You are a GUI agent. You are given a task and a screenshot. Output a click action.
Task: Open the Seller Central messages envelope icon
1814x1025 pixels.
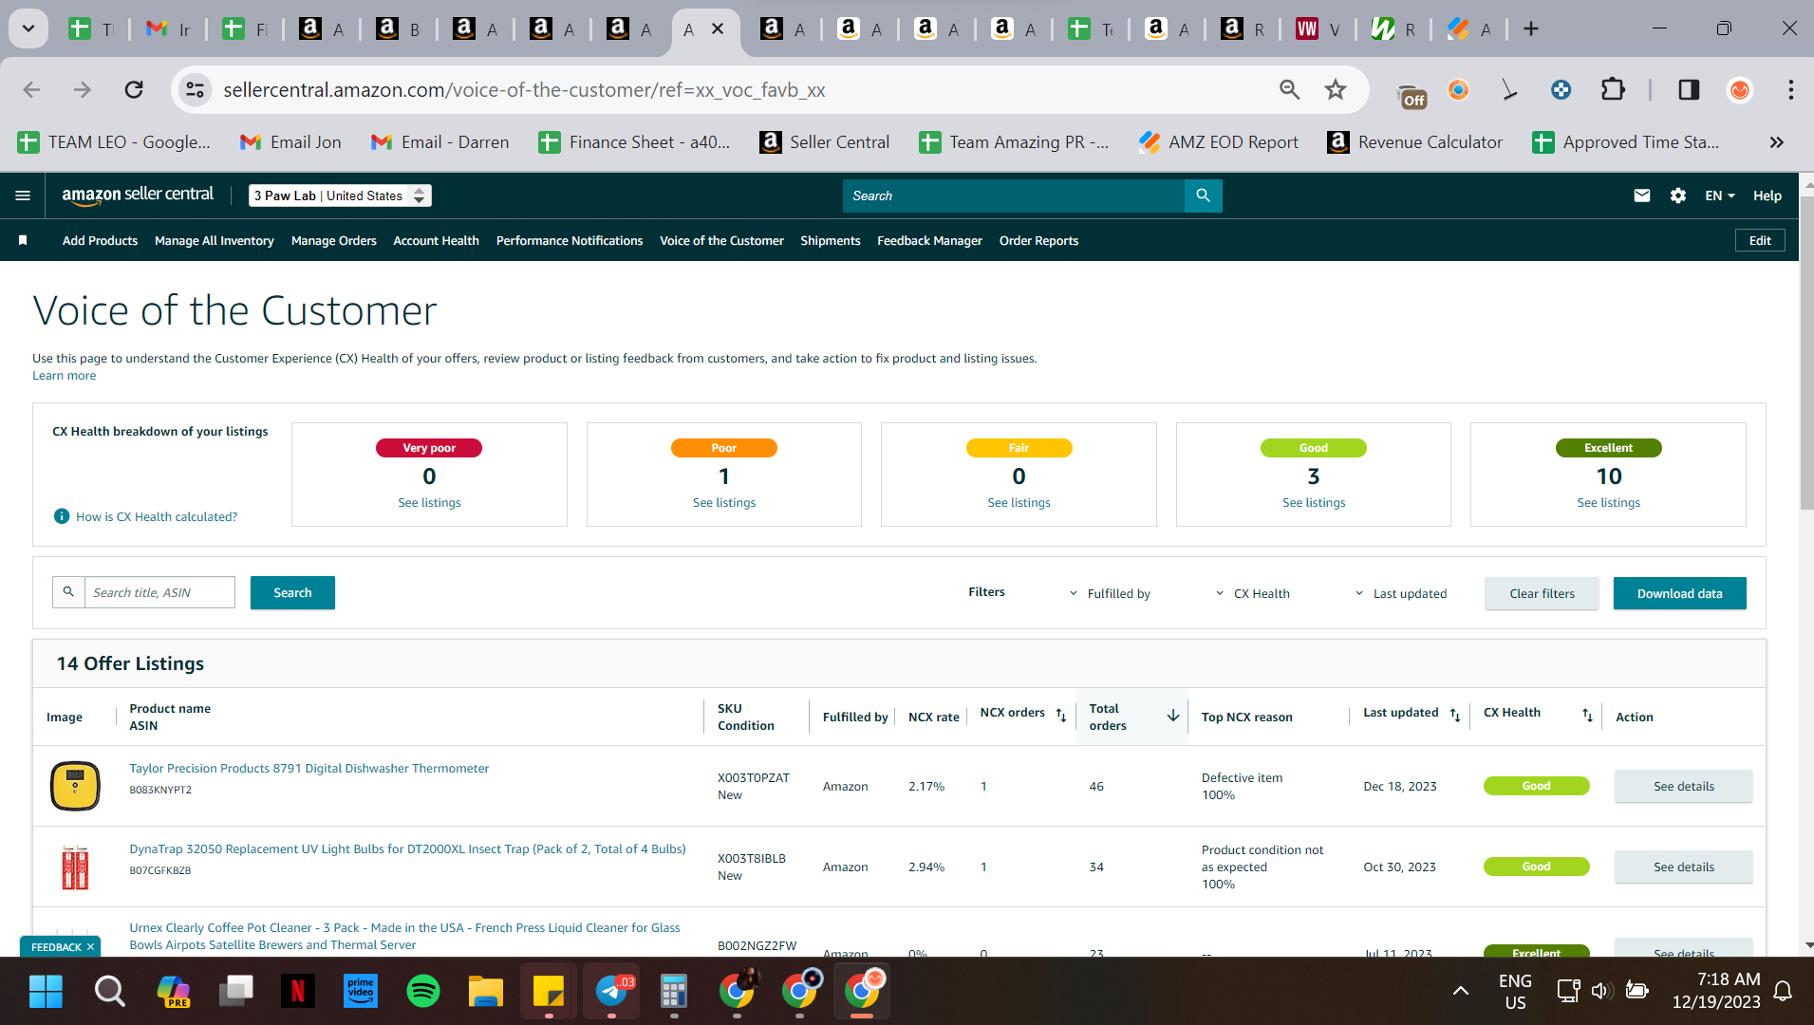click(x=1641, y=196)
